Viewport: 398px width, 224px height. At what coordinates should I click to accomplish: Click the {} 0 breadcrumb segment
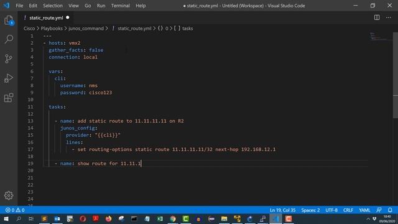coord(163,29)
